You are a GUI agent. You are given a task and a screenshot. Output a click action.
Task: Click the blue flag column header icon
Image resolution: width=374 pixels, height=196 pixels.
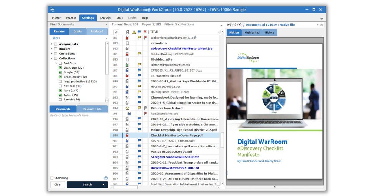click(x=139, y=31)
